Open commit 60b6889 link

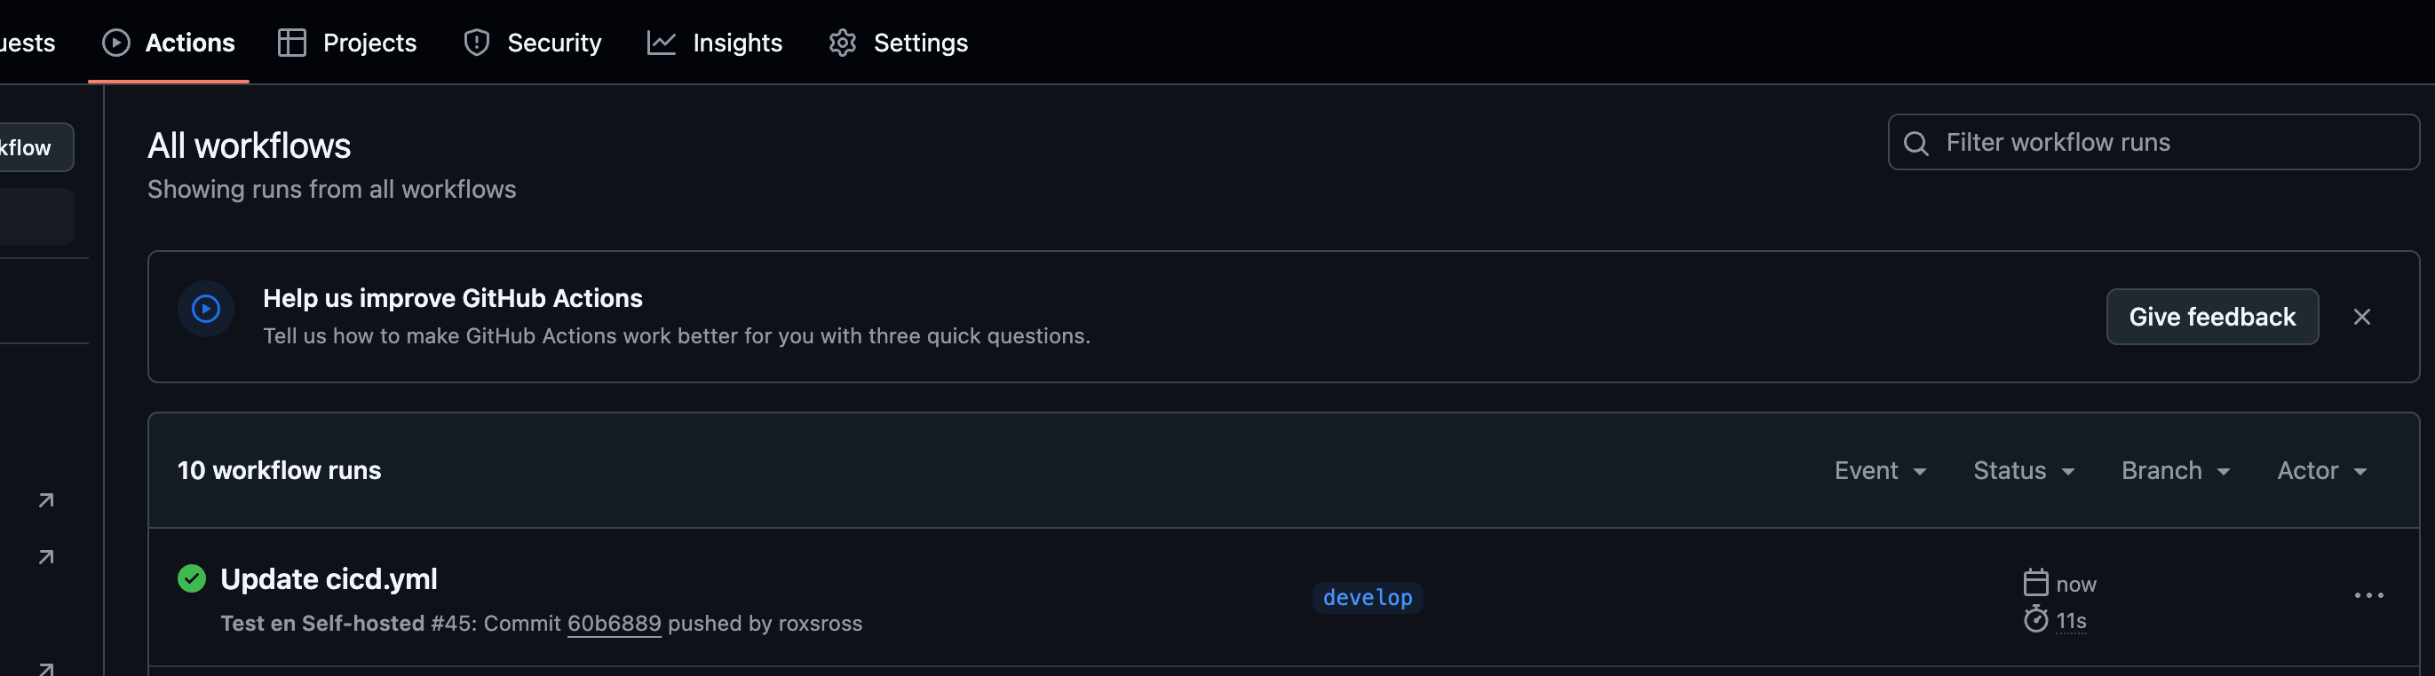click(x=615, y=623)
